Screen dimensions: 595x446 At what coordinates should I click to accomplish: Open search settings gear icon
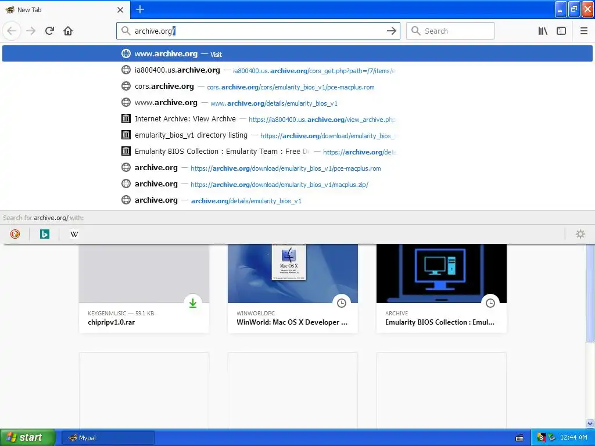click(x=580, y=234)
